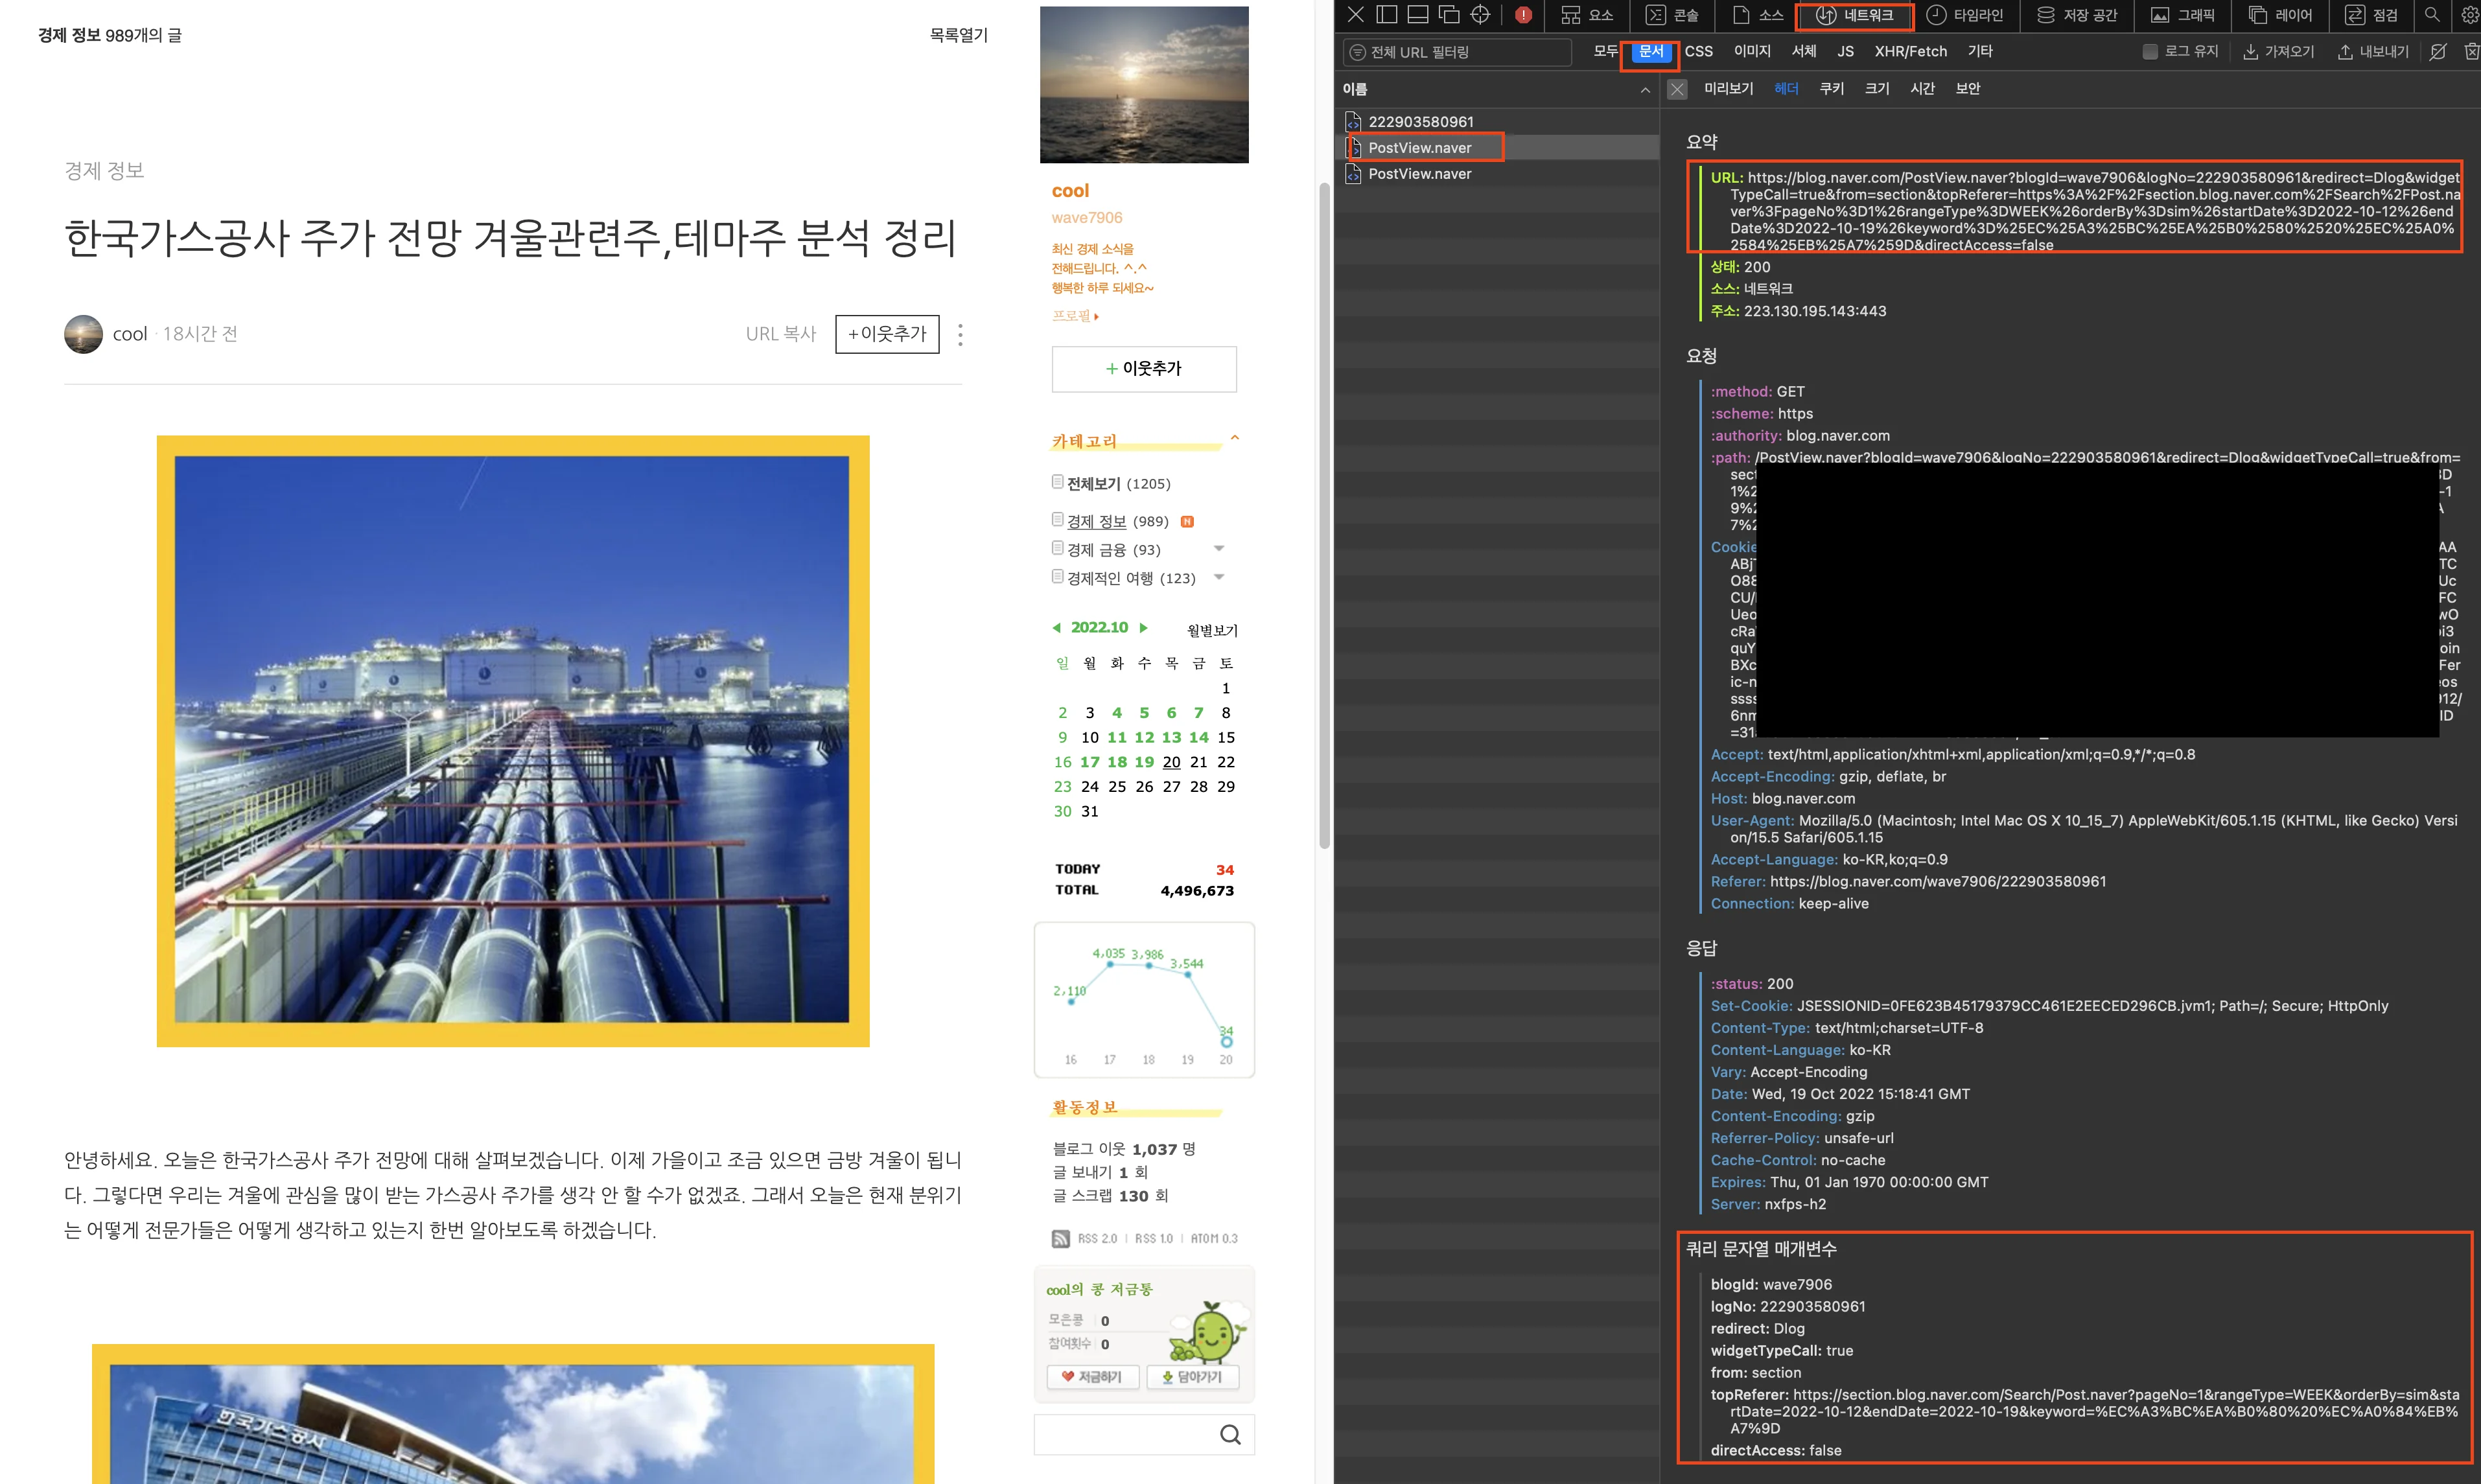Switch to the 타임라인 tab

pyautogui.click(x=1965, y=15)
